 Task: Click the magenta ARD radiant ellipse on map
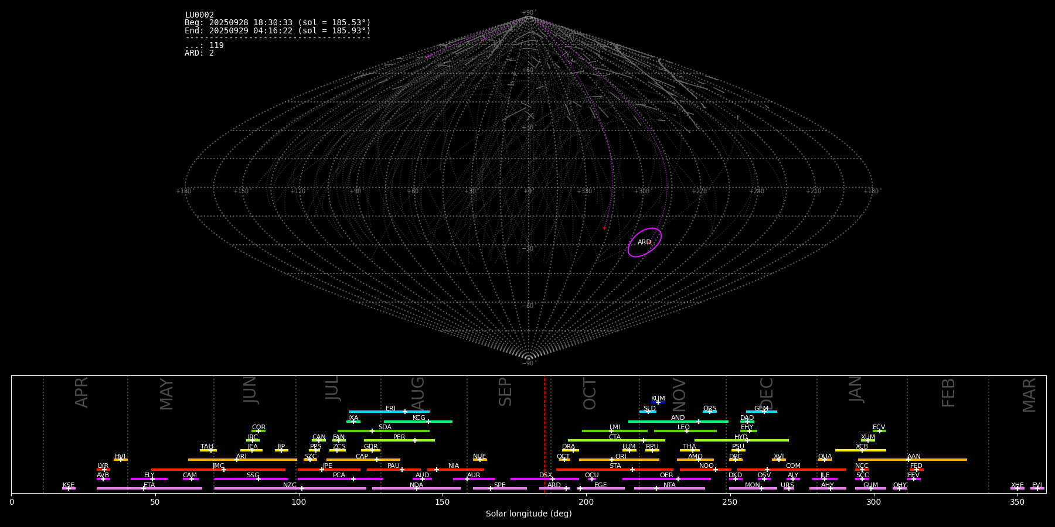coord(645,242)
